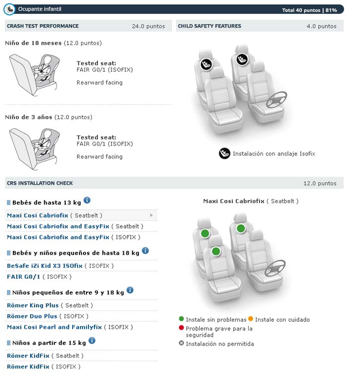Image resolution: width=348 pixels, height=375 pixels.
Task: Expand the Maxi Cosi Cabriofix Seatbelt arrow
Action: point(151,216)
